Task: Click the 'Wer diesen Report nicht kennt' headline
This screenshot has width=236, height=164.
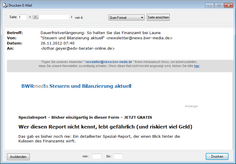Action: pos(105,127)
